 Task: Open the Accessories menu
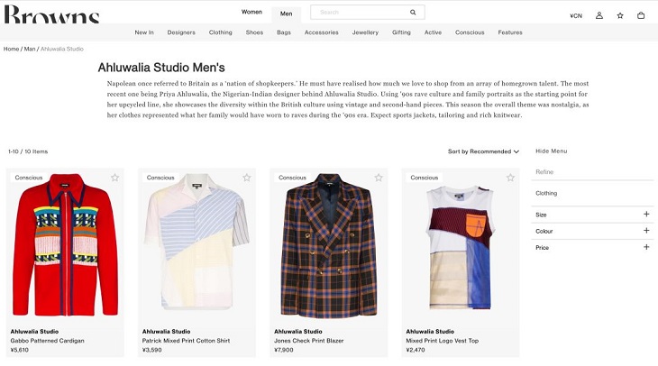point(322,32)
